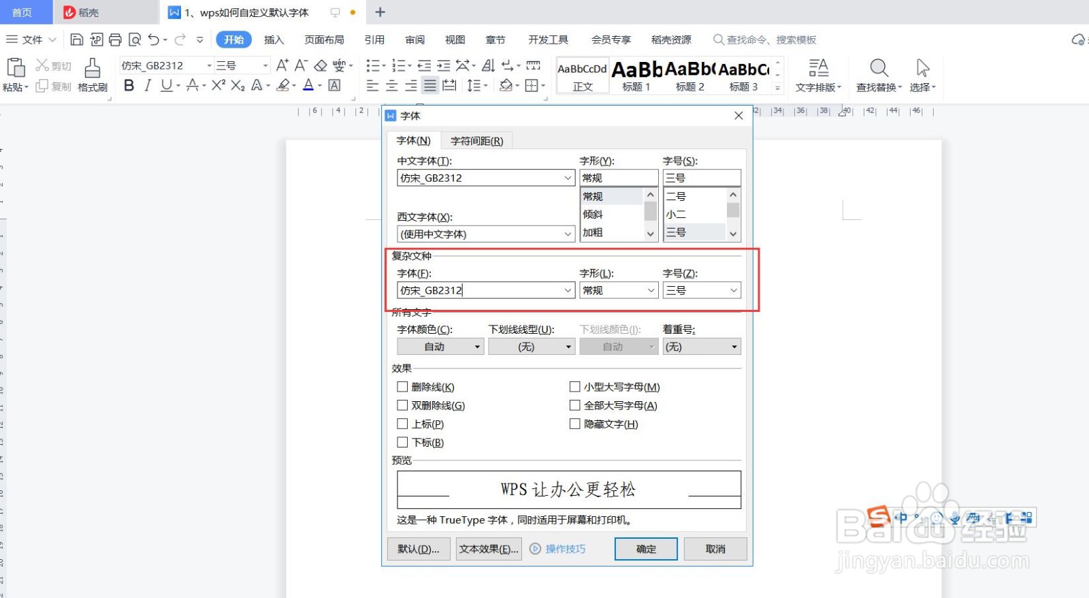Select 加粗 in the 字形 list
The image size is (1089, 598).
[593, 232]
